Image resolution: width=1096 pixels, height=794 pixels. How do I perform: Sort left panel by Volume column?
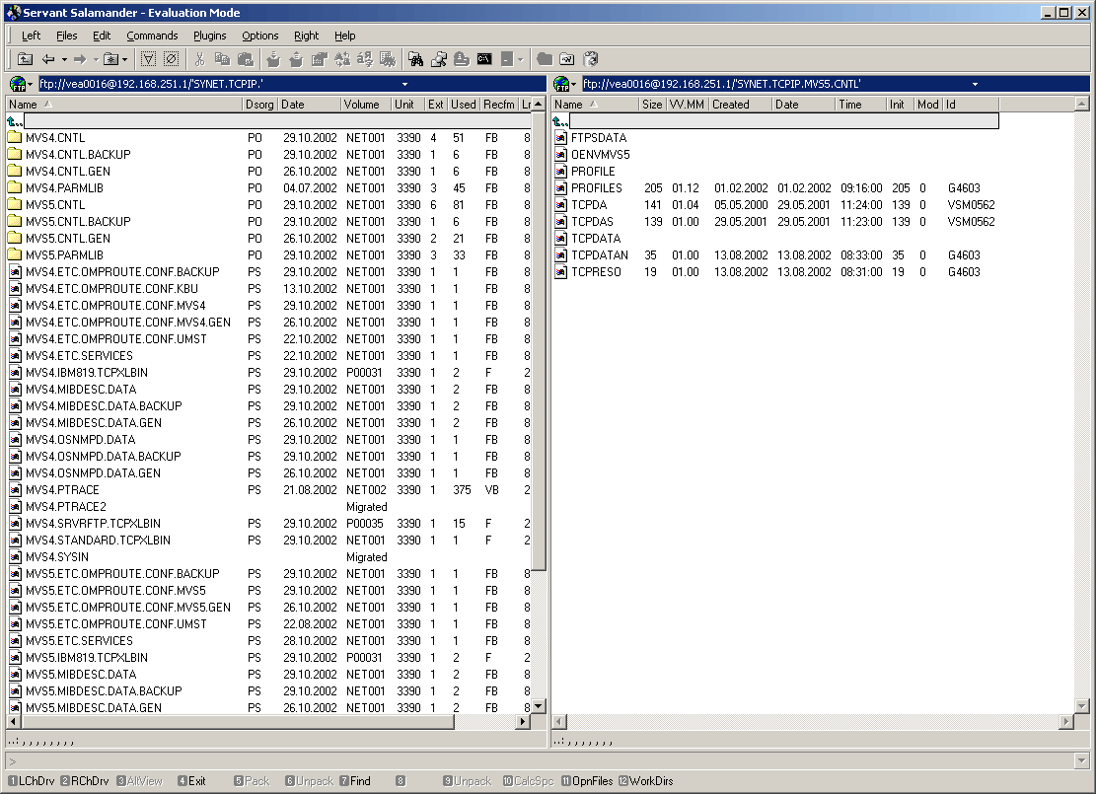tap(366, 105)
